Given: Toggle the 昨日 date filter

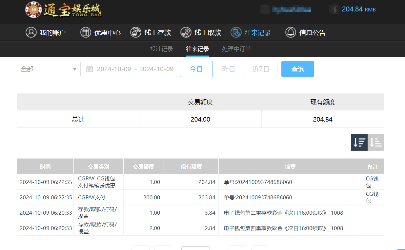Looking at the screenshot, I should coord(229,69).
